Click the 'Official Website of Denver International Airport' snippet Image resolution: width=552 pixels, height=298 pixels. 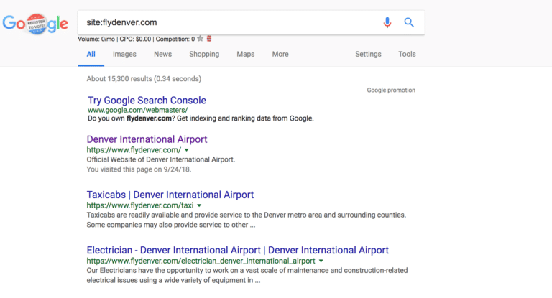point(161,159)
